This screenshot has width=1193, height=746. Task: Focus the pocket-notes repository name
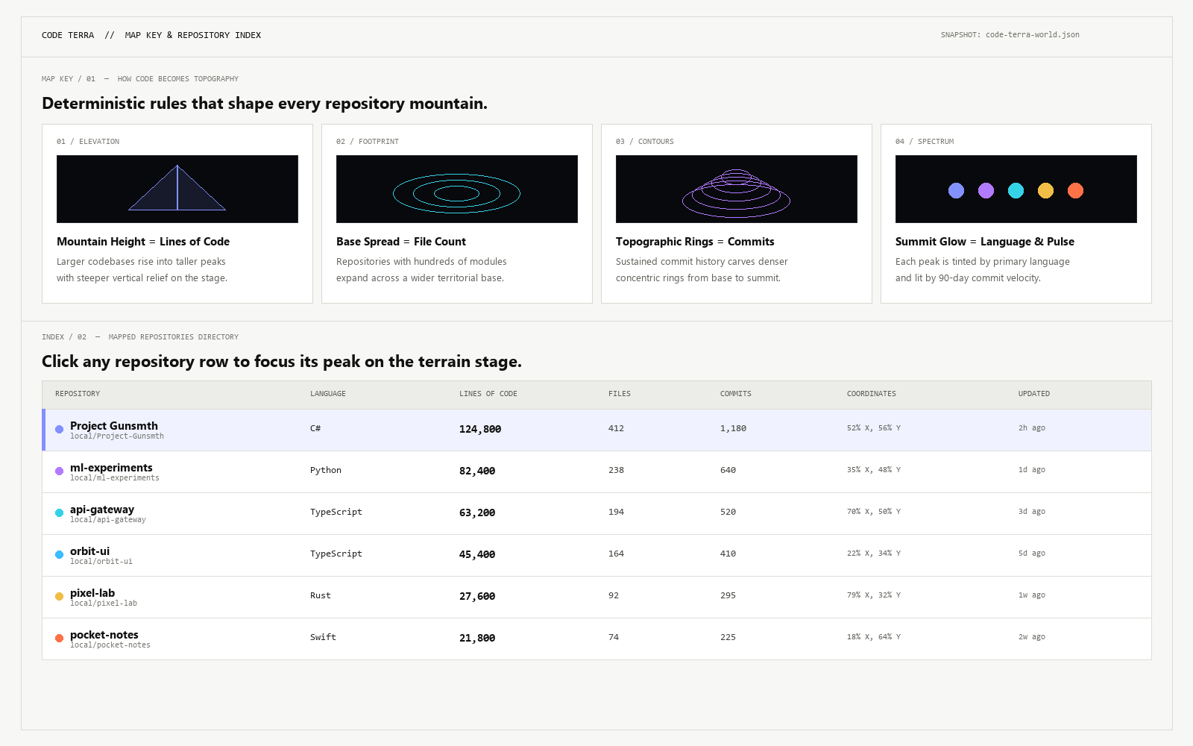[104, 635]
